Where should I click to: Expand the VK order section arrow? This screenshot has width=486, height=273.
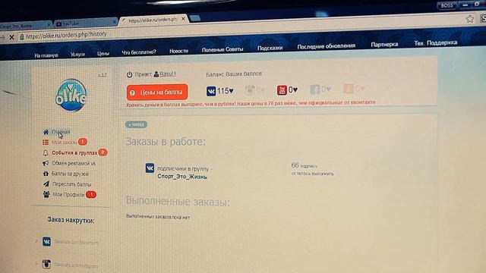coord(36,241)
